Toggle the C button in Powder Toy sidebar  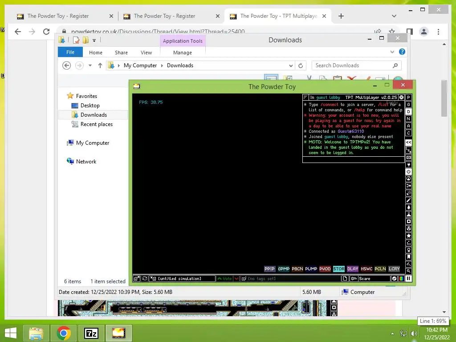(408, 133)
